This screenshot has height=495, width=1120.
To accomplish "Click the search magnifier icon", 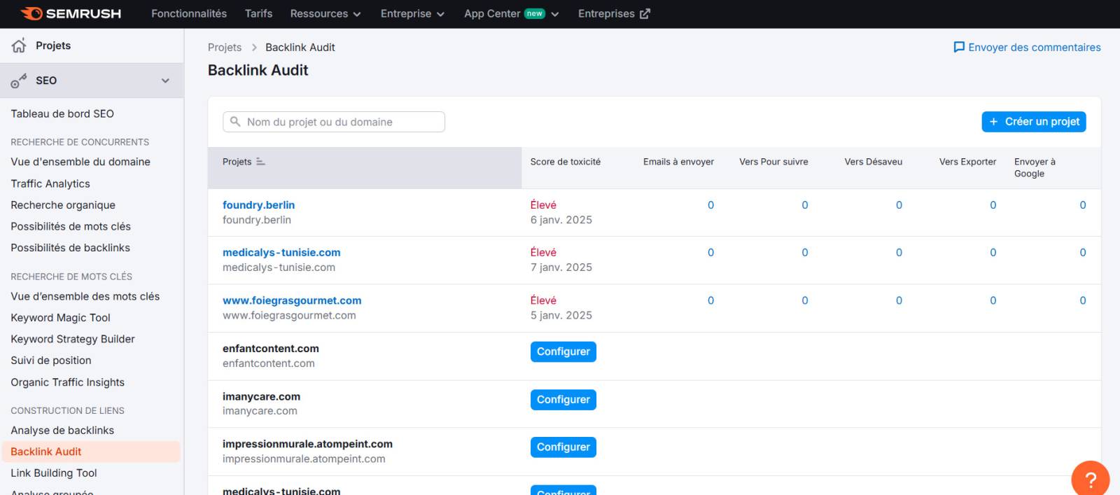I will [235, 122].
